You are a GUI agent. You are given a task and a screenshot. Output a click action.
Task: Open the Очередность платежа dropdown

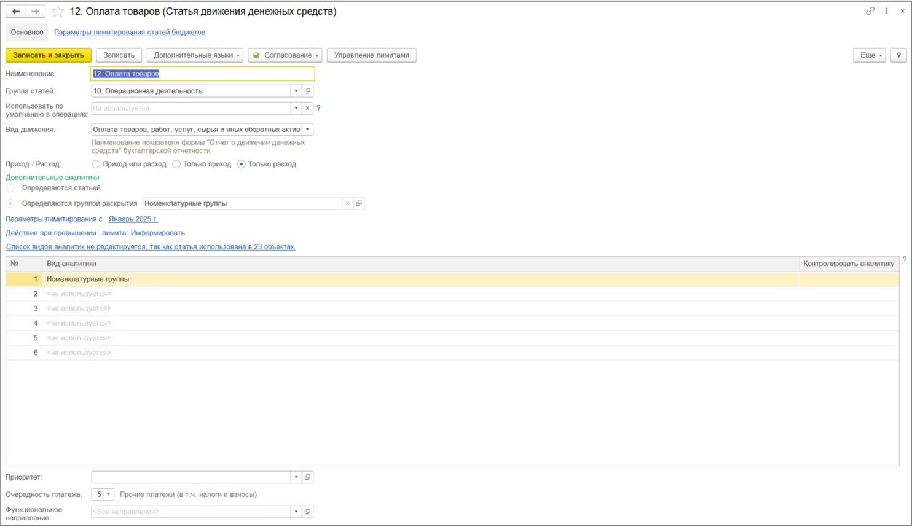[109, 494]
